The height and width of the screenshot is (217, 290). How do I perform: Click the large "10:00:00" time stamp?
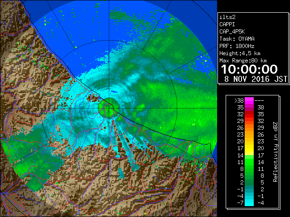249,69
